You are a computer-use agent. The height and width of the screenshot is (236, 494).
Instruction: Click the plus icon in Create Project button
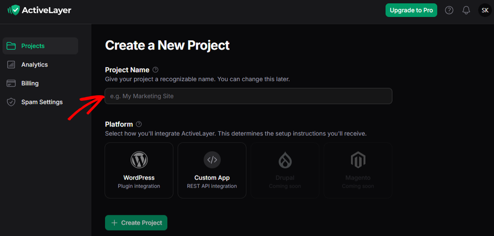click(x=114, y=223)
